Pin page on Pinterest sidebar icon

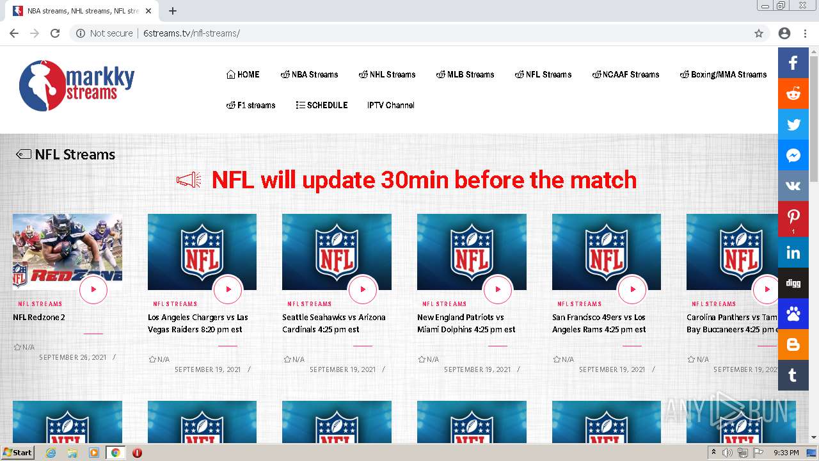click(x=793, y=219)
